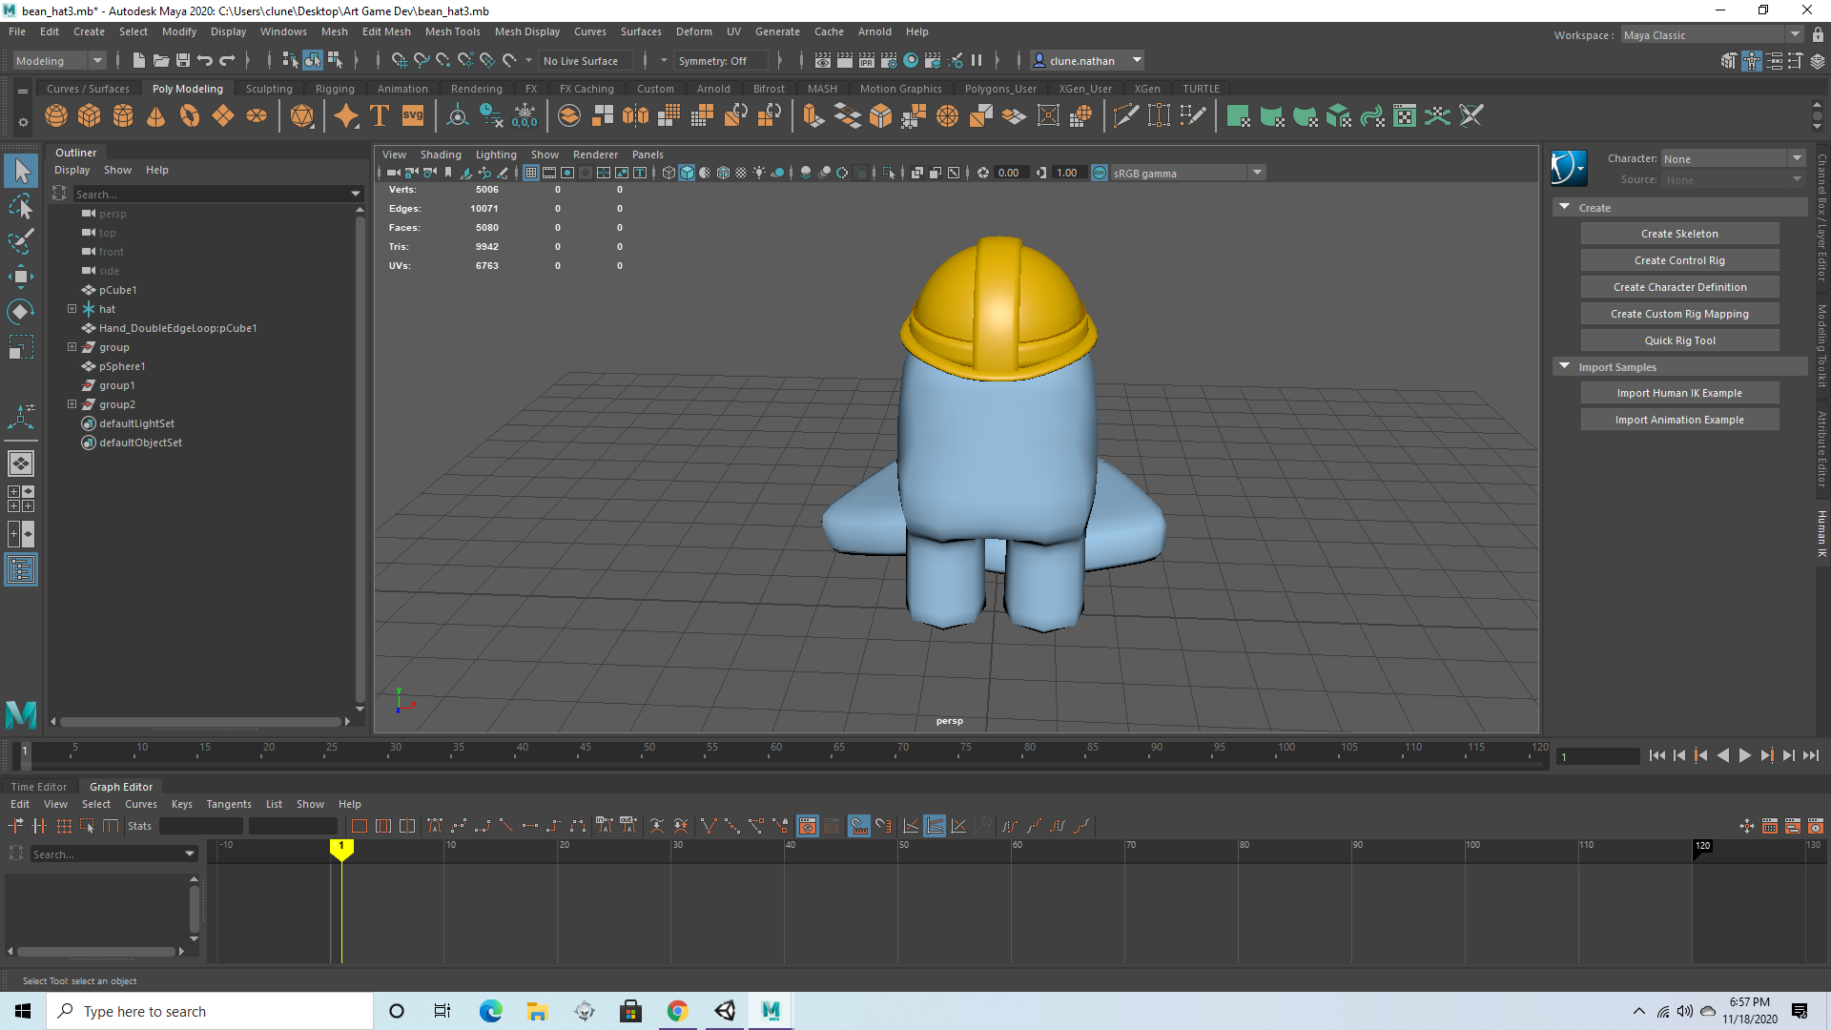Open the Mesh Tools menu
The height and width of the screenshot is (1030, 1831).
pyautogui.click(x=452, y=31)
